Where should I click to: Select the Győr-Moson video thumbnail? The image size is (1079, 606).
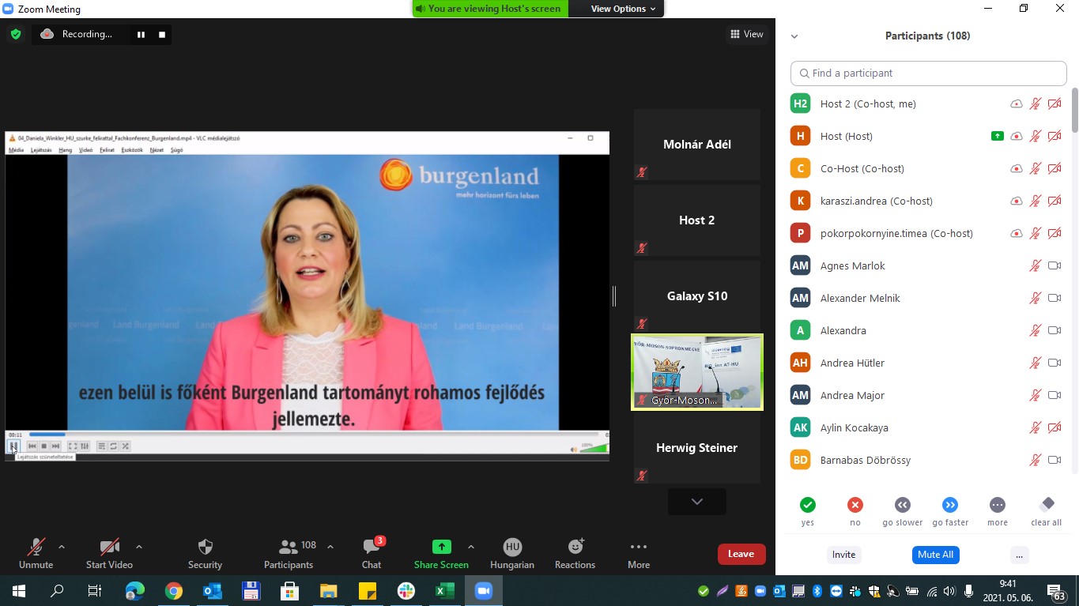696,372
